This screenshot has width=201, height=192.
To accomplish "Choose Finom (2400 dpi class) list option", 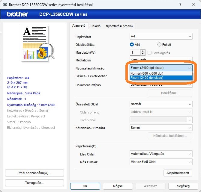I will click(x=161, y=78).
